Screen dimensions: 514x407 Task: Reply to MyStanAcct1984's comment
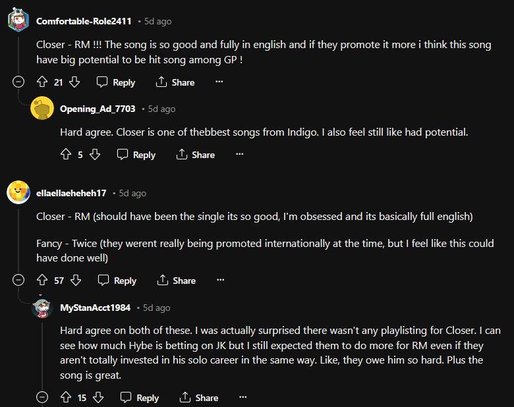[x=140, y=398]
